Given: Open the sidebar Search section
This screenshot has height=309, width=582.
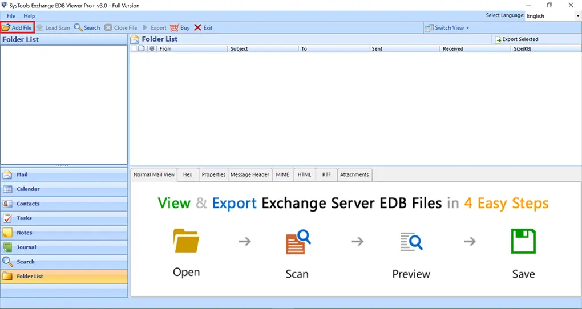Looking at the screenshot, I should pos(64,262).
